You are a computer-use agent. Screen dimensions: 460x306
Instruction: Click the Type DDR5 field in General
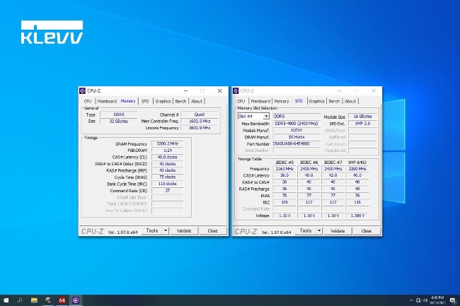(x=119, y=114)
